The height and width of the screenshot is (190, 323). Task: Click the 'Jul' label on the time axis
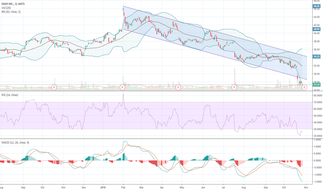coord(223,187)
